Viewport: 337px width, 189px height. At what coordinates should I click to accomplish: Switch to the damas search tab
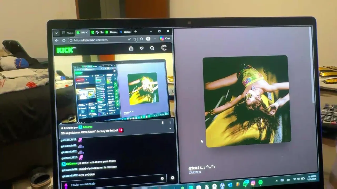(125, 32)
